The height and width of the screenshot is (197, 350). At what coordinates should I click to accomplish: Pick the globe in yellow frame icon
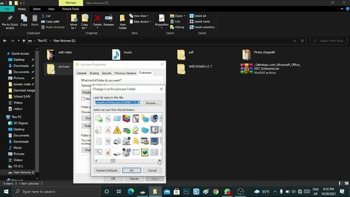tap(144, 152)
